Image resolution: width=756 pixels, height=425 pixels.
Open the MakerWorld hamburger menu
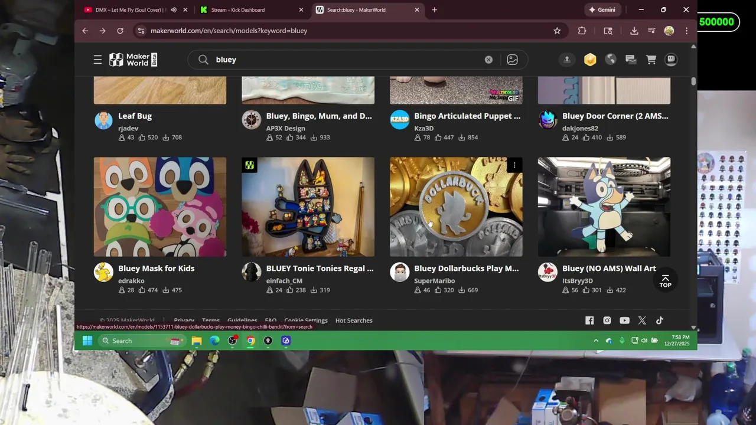tap(97, 60)
